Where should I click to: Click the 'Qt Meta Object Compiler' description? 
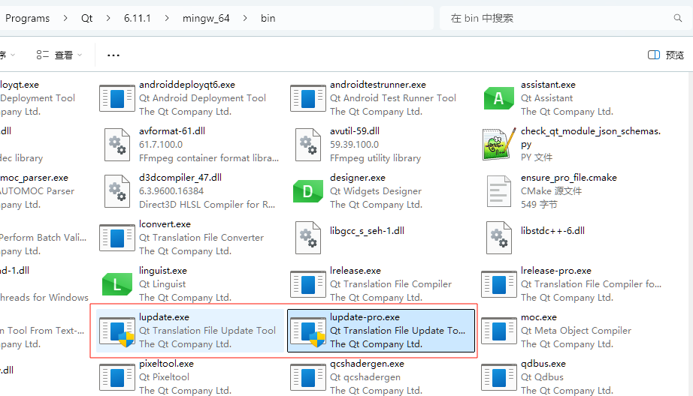click(576, 331)
